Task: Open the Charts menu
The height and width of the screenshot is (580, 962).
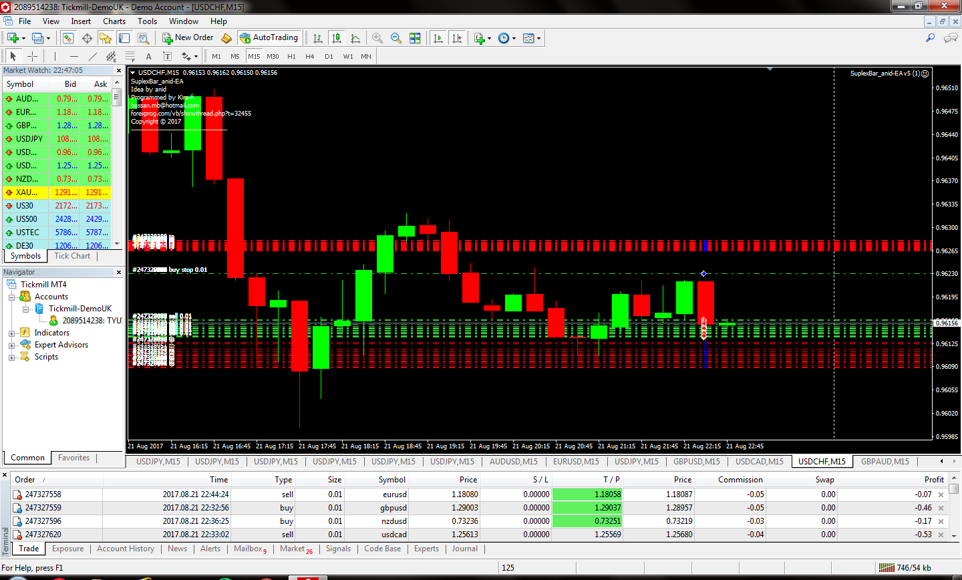Action: pyautogui.click(x=114, y=21)
